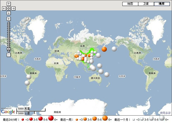172x123 pixels.
Task: Click the center reset-view button between the pan arrows
Action: (x=9, y=8)
